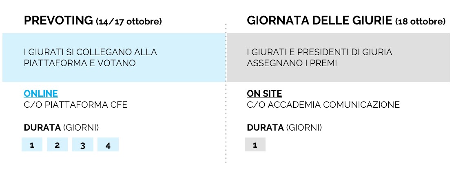Viewport: 456px width, 182px height.
Task: Click the PIATTAFORMA E VOTANO text line
Action: point(80,63)
